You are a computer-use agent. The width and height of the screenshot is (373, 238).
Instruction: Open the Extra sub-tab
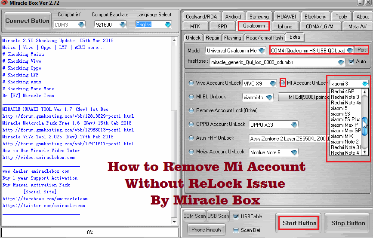tap(295, 37)
